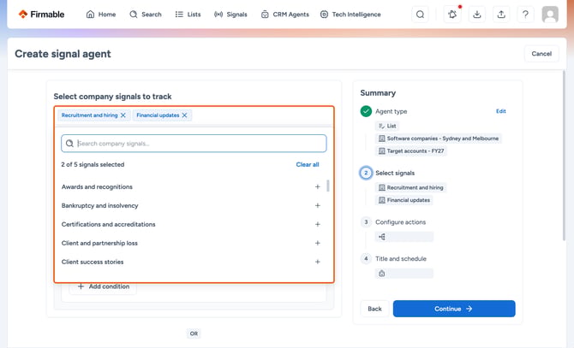Click the OR separator label

(x=194, y=333)
